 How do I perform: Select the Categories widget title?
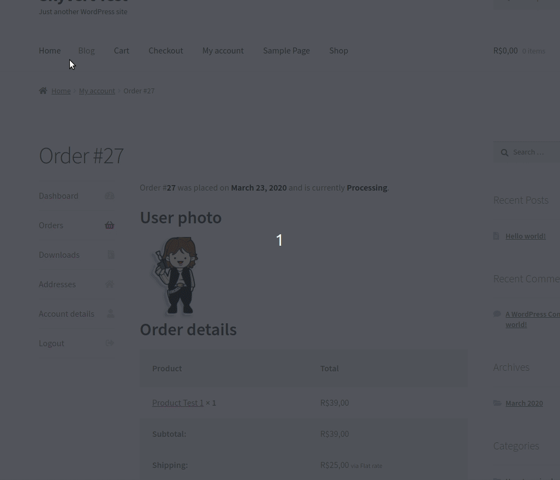[516, 446]
